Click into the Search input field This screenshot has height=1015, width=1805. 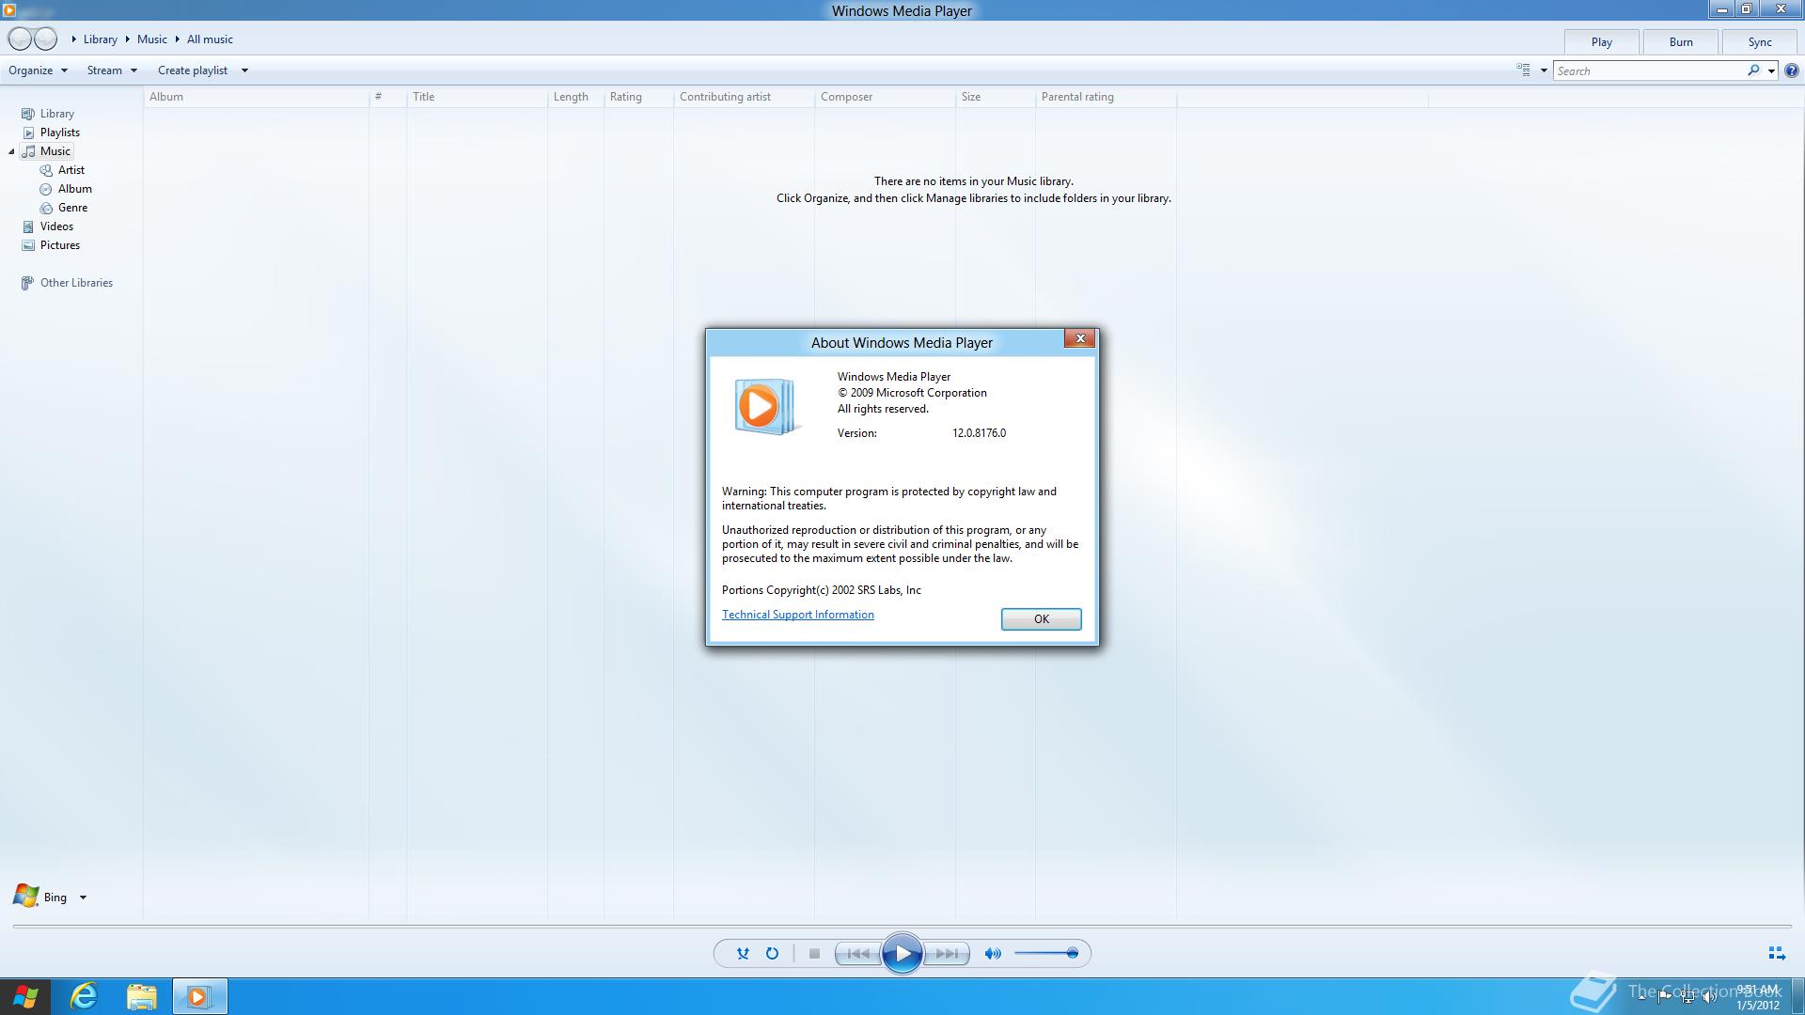tap(1650, 70)
